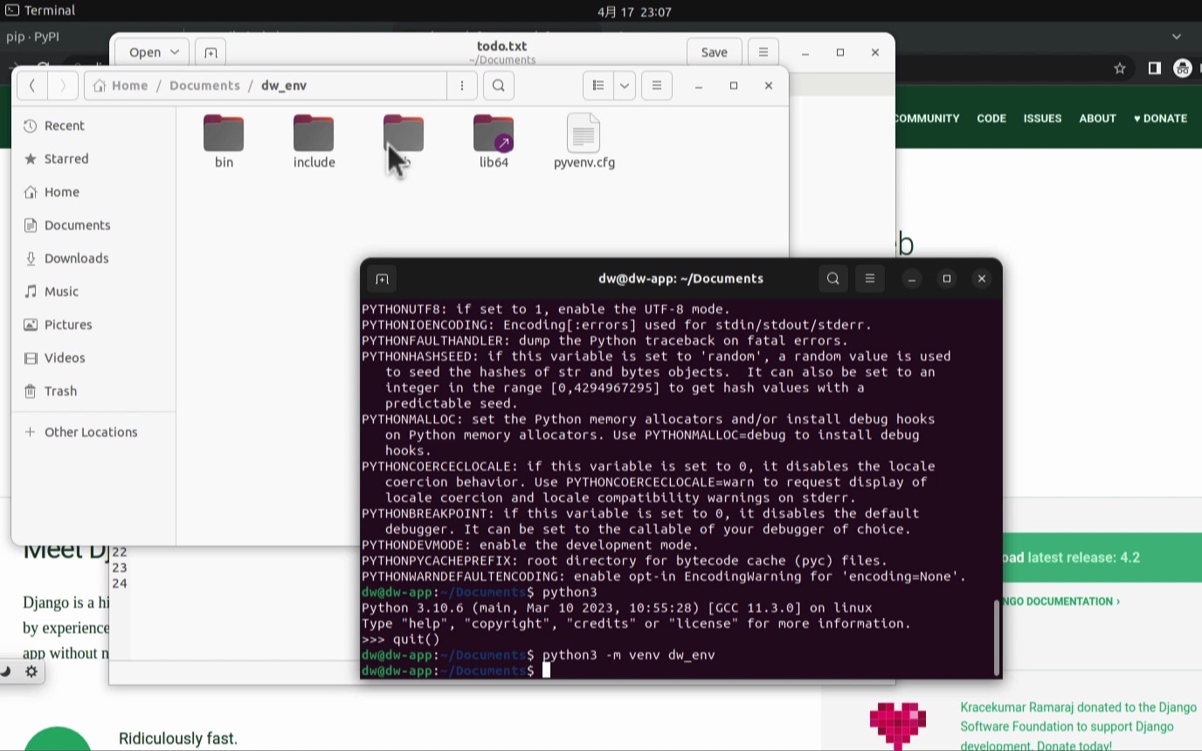
Task: Expand the browser tab search chevron
Action: [x=1177, y=37]
